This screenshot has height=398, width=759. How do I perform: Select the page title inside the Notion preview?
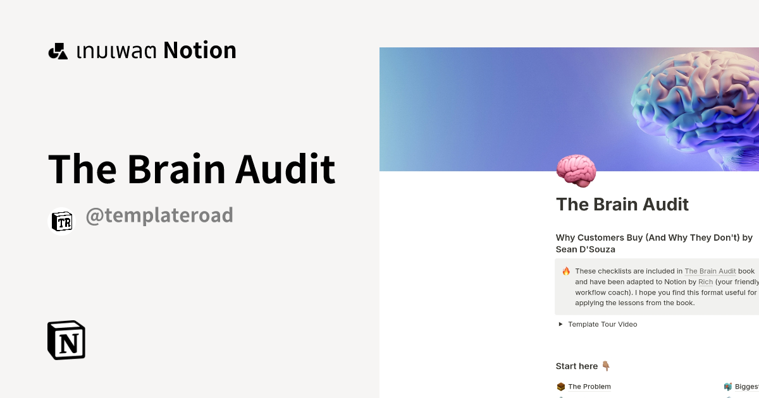pyautogui.click(x=622, y=204)
